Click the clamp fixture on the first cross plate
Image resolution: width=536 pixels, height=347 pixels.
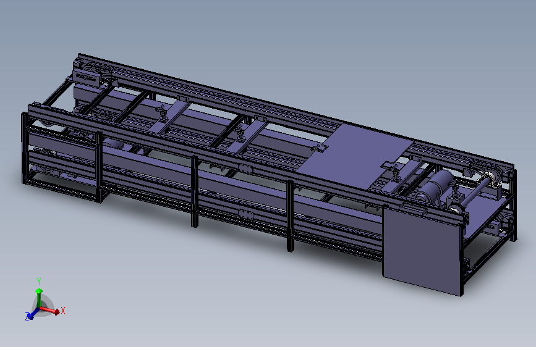coord(162,113)
